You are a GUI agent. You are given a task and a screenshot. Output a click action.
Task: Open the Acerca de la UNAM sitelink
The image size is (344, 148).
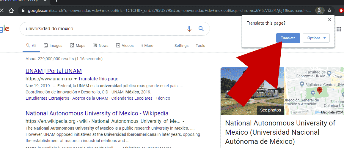[90, 98]
